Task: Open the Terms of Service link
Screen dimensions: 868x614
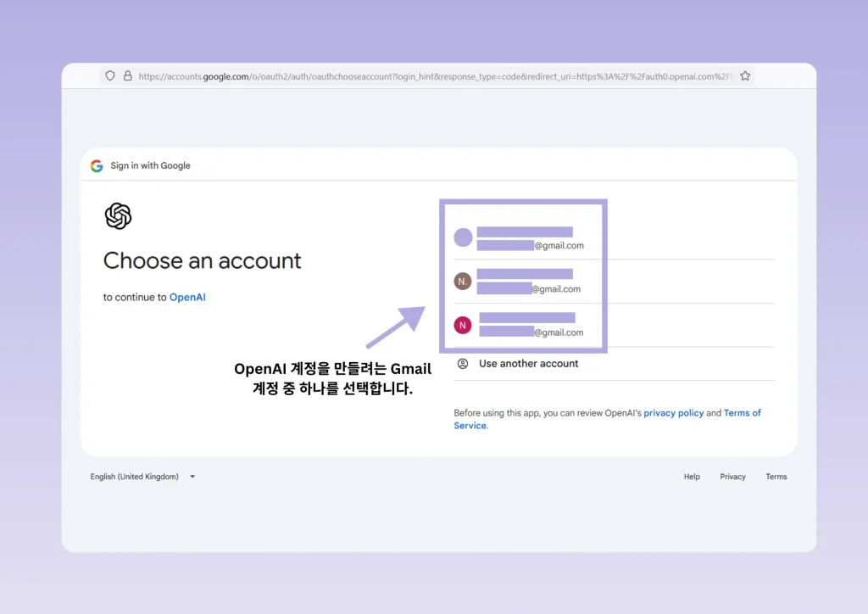Action: tap(607, 419)
